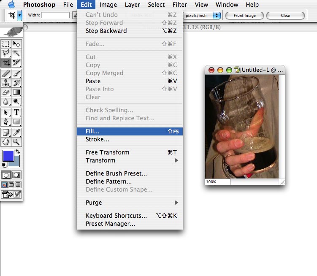Open the Help menu
Screen dimensions: 317x276
tap(252, 5)
